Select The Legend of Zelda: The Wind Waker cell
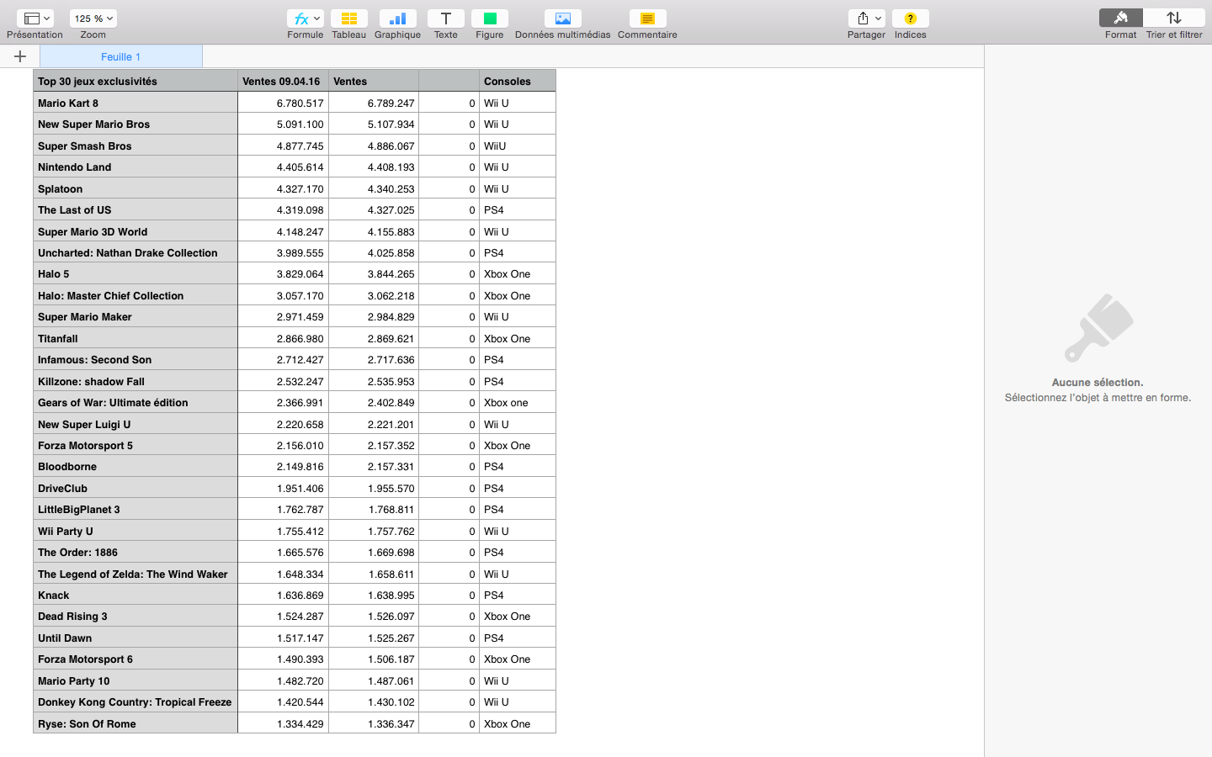Image resolution: width=1212 pixels, height=757 pixels. pyautogui.click(x=136, y=574)
